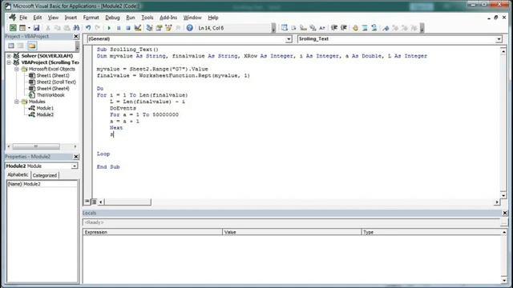Click the Insert UserForm toolbar icon
Viewport: 513px width, 288px height.
[x=22, y=28]
